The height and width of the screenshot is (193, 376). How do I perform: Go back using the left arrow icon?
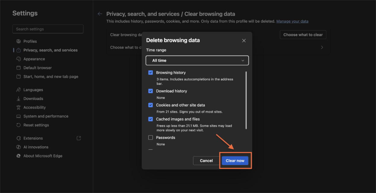pyautogui.click(x=100, y=14)
